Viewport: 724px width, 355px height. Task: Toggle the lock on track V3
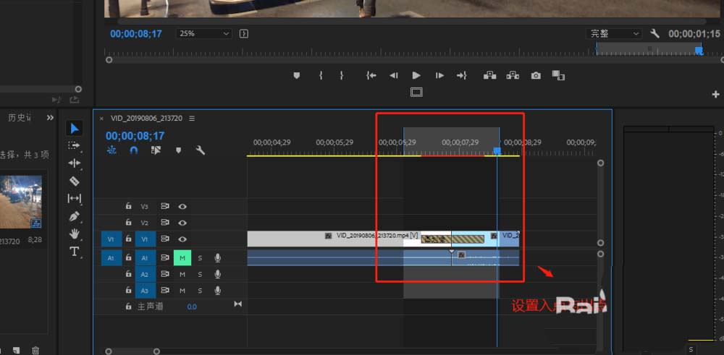128,206
